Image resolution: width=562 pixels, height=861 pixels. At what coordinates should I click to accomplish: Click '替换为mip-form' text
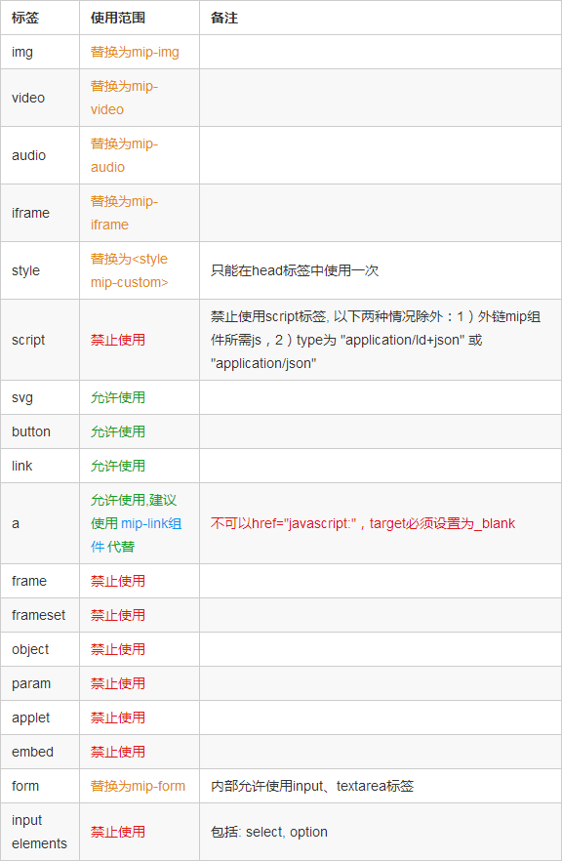(x=138, y=786)
